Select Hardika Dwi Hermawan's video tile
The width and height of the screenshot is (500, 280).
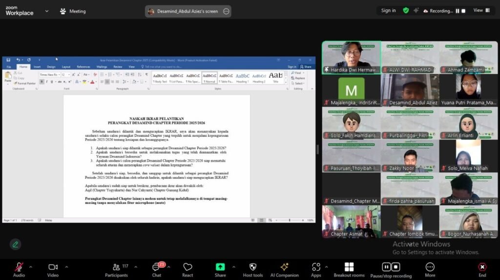351,57
